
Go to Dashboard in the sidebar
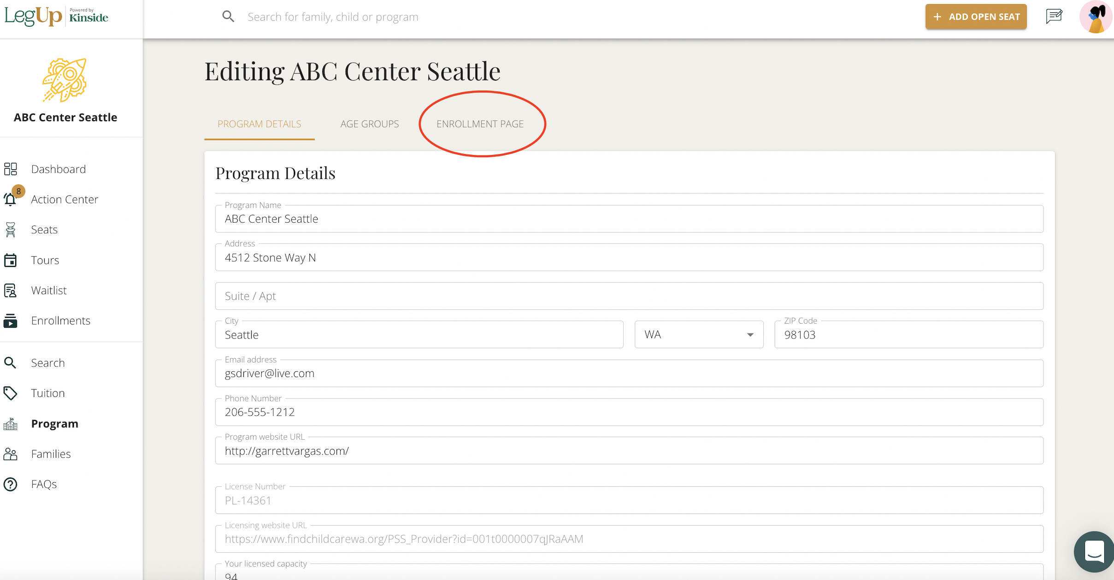(59, 169)
